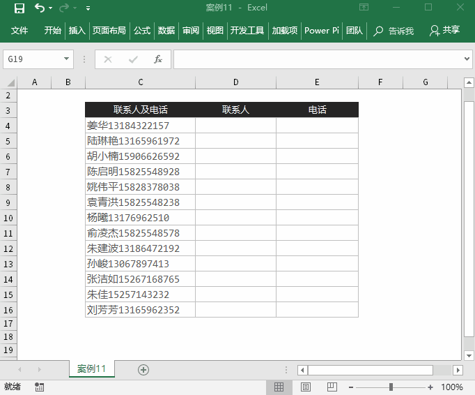Open the Customize Quick Access Toolbar dropdown
Viewport: 475px width, 395px height.
pyautogui.click(x=88, y=8)
